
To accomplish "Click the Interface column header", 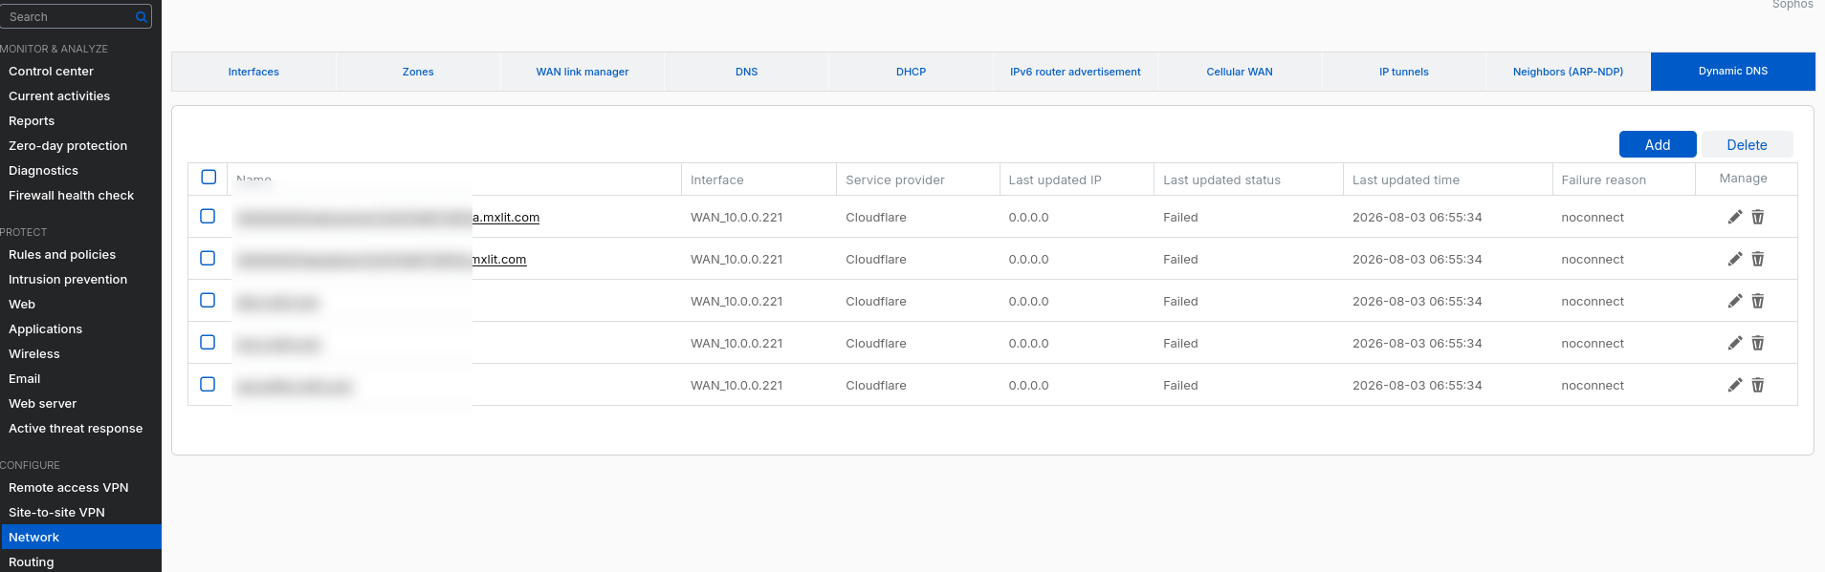I will point(716,180).
